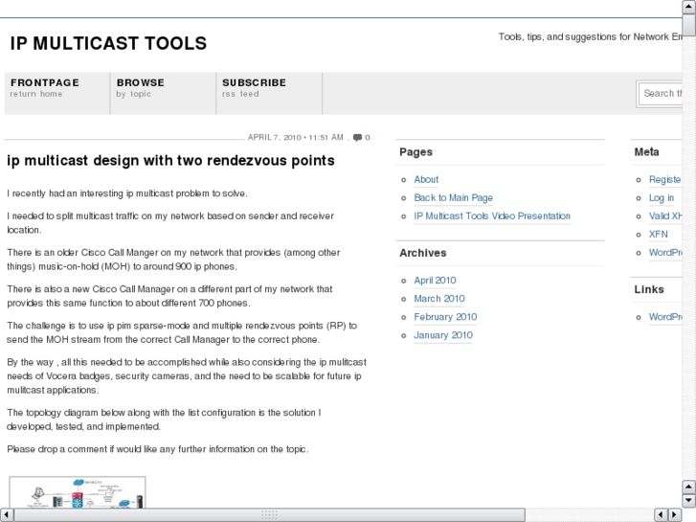
Task: View the February 2010 archive
Action: [x=445, y=317]
